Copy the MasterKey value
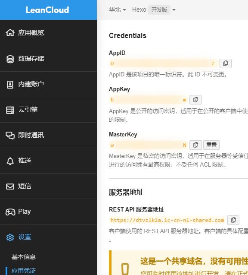This screenshot has height=275, width=248. (195, 145)
